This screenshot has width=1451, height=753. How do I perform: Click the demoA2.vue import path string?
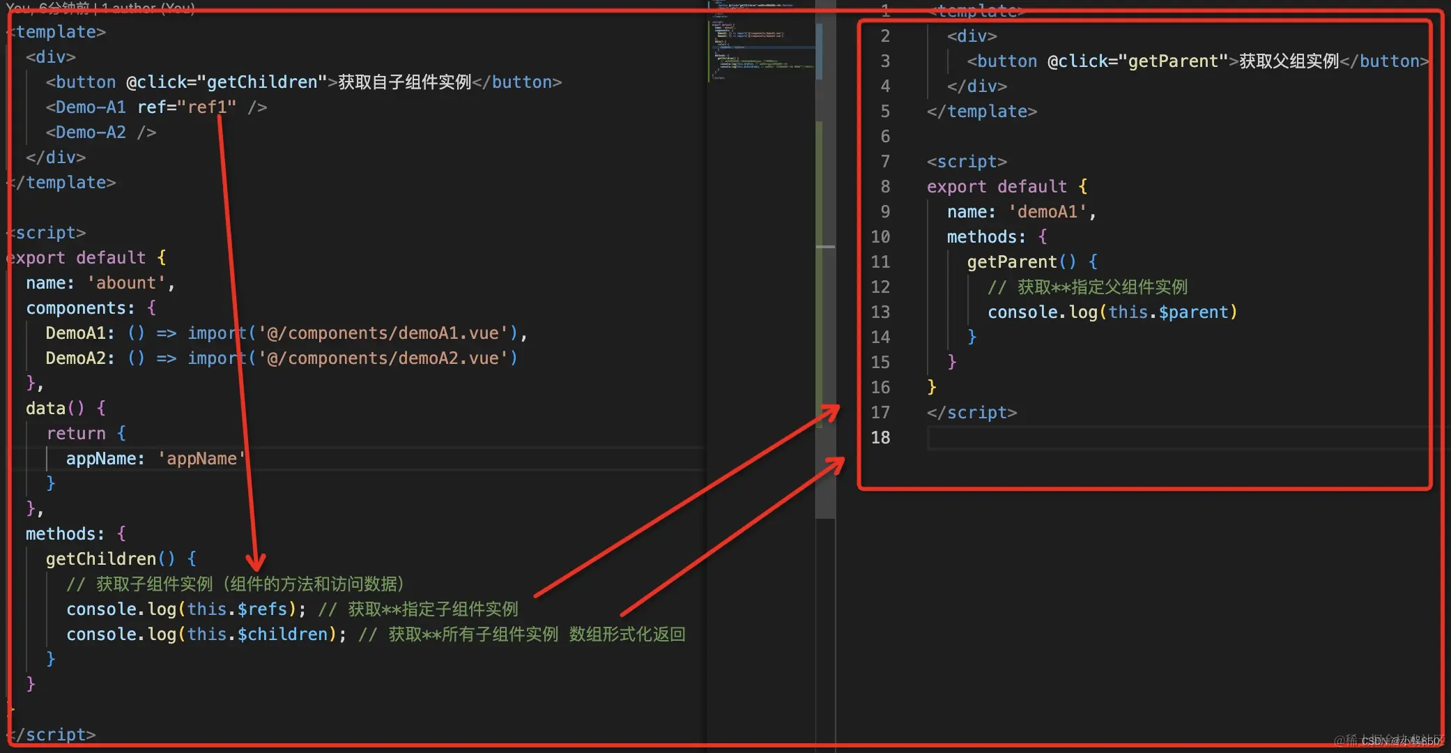click(x=383, y=358)
